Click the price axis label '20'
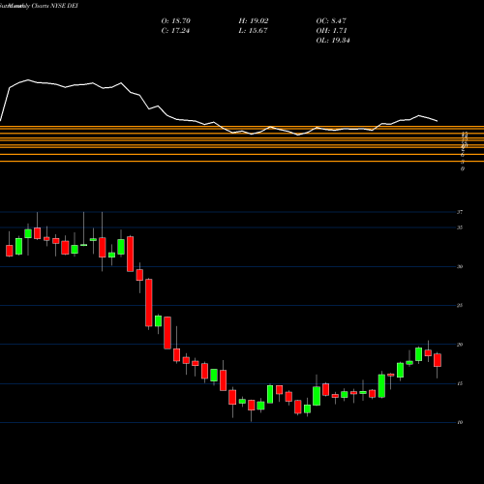This screenshot has height=484, width=484. point(460,345)
